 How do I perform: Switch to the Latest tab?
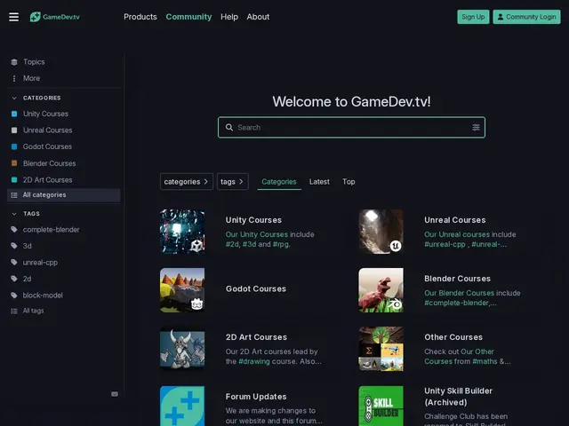319,181
